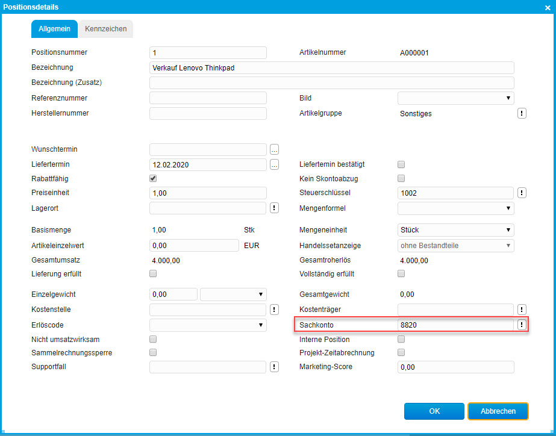Open Steuerschlüssel lookup icon
This screenshot has width=556, height=436.
coord(522,193)
